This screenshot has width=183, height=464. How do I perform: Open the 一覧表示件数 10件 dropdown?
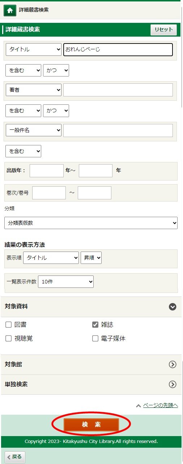click(66, 282)
